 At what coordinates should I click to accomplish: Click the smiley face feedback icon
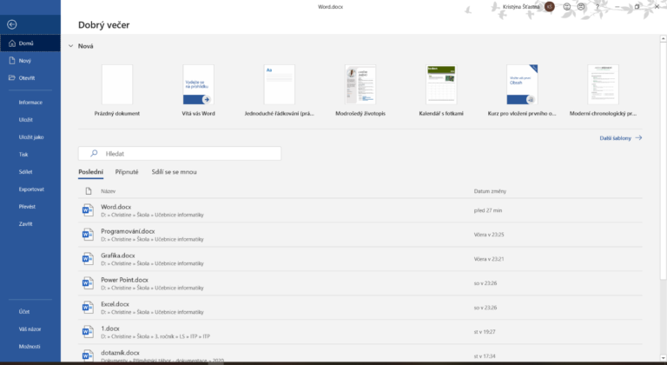[566, 6]
